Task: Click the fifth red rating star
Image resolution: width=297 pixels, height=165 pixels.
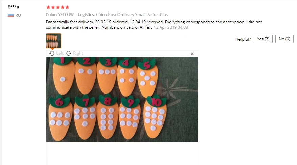Action: tap(67, 7)
